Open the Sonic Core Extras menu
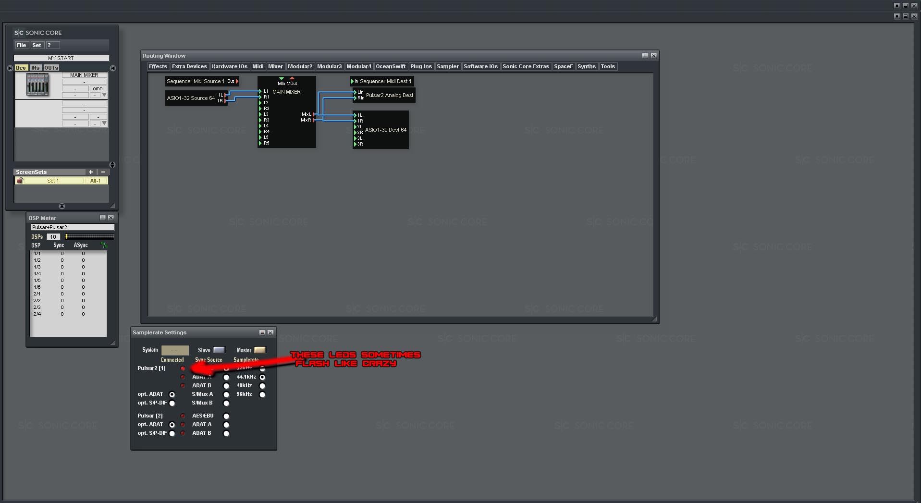Image resolution: width=921 pixels, height=503 pixels. [x=526, y=66]
